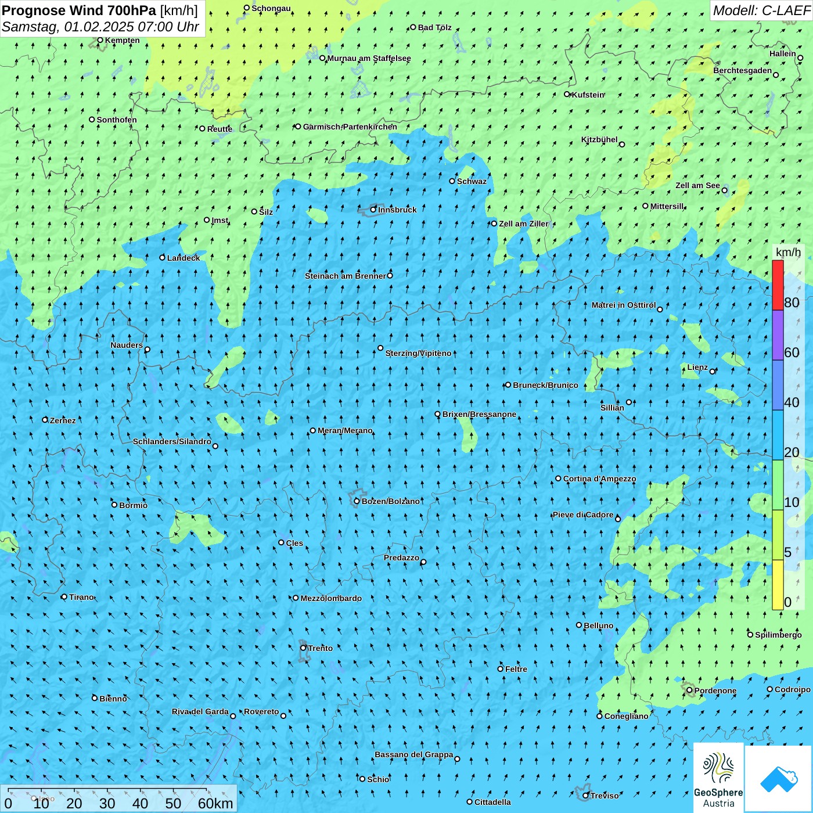Click the GeoSphere Austria logo

[x=718, y=778]
